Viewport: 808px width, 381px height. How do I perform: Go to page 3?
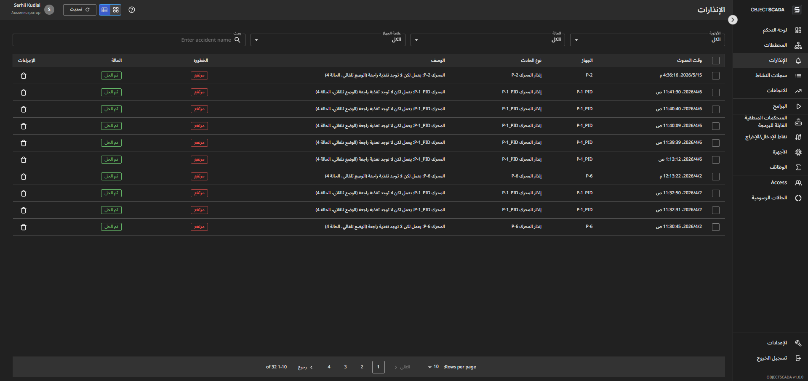(x=345, y=367)
